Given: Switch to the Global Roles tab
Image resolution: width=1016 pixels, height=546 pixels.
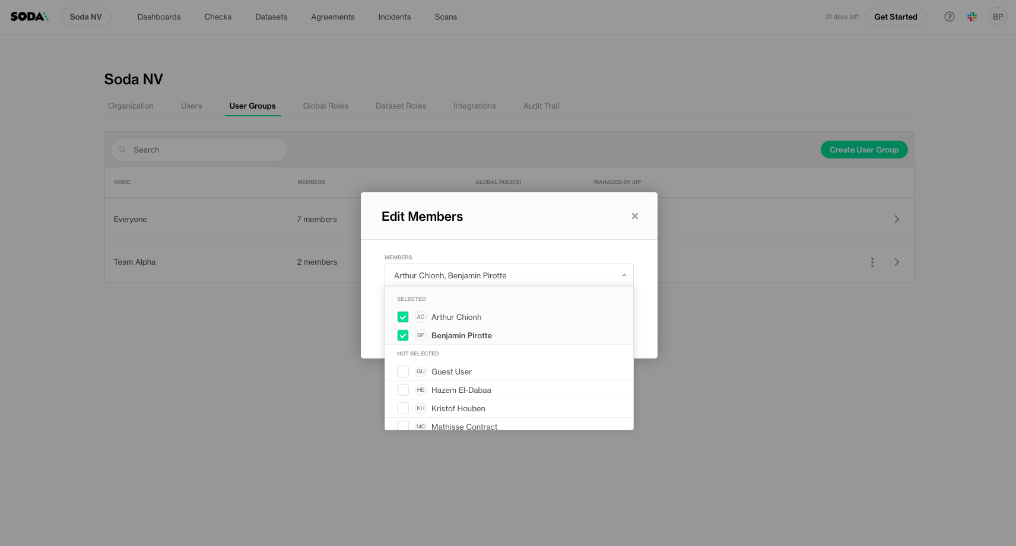Looking at the screenshot, I should 325,106.
